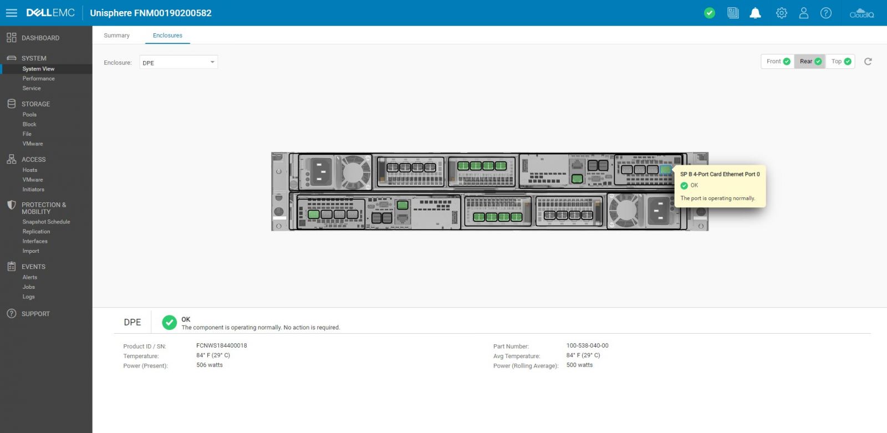Open the CloudIQ icon
887x433 pixels.
(x=861, y=13)
